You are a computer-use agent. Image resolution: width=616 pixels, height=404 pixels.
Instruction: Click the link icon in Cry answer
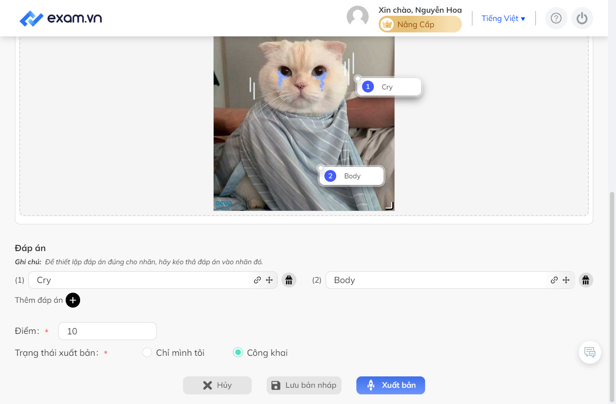pos(257,280)
